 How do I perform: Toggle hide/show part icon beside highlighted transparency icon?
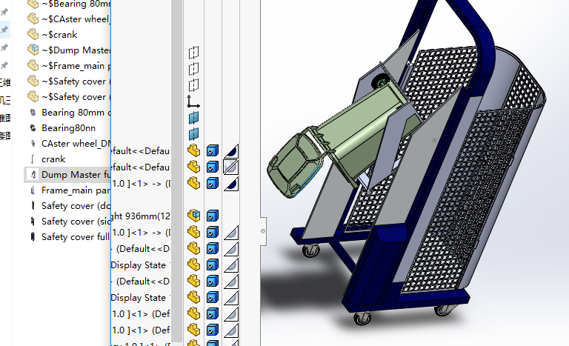click(x=194, y=167)
